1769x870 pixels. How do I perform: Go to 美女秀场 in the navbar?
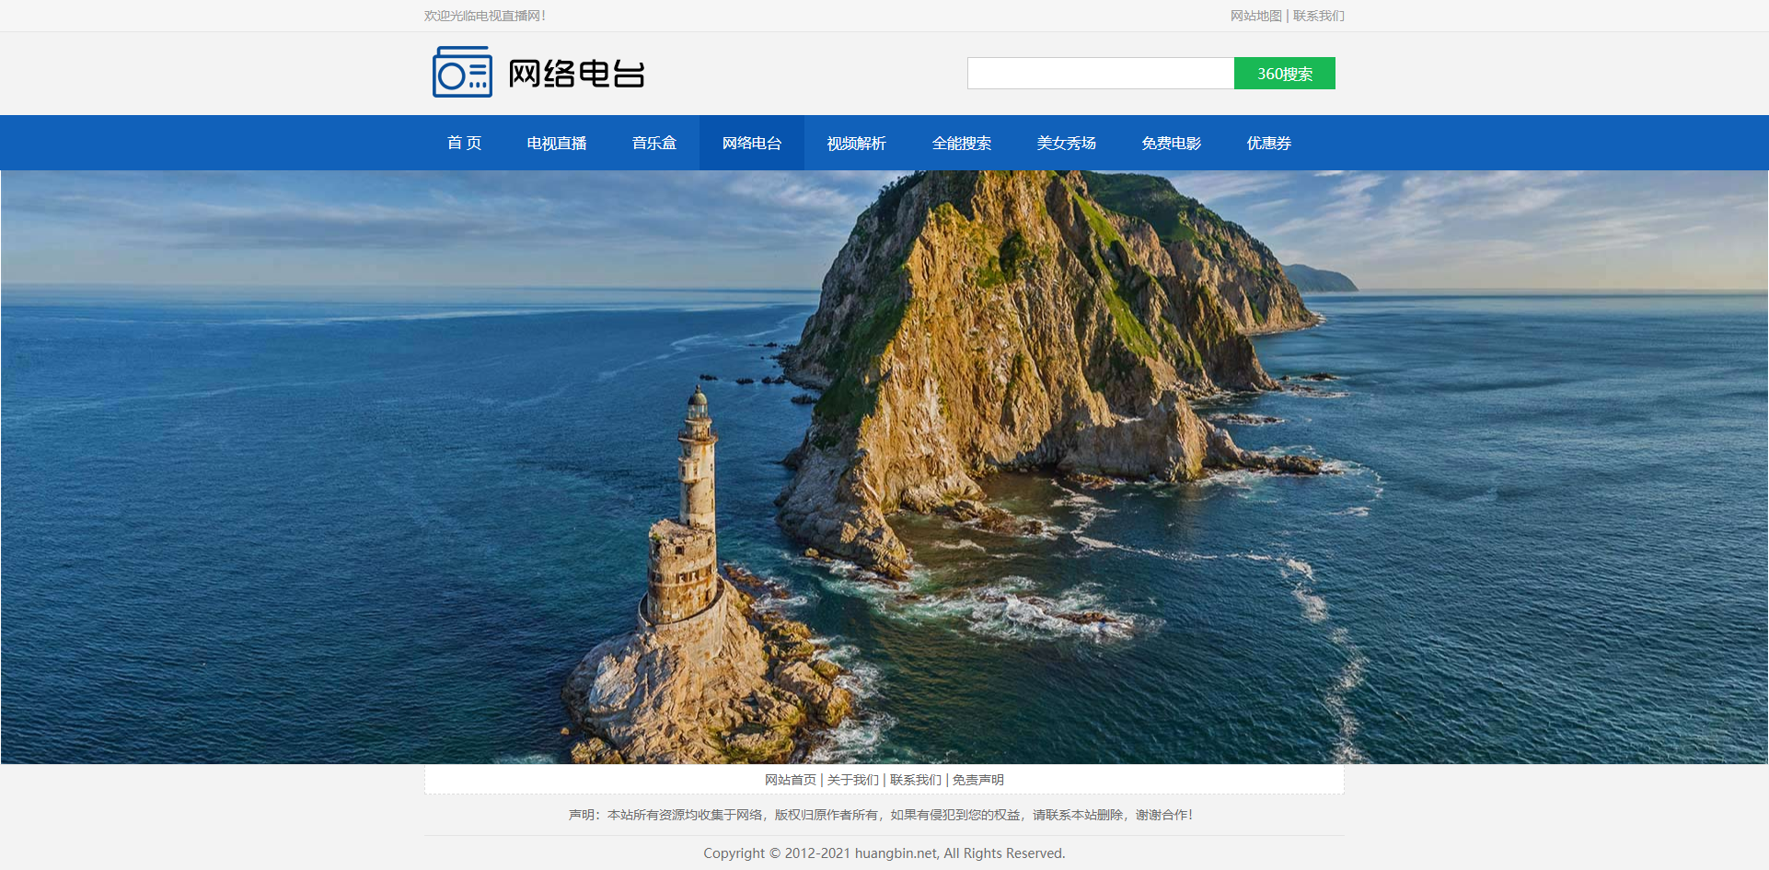[1067, 143]
